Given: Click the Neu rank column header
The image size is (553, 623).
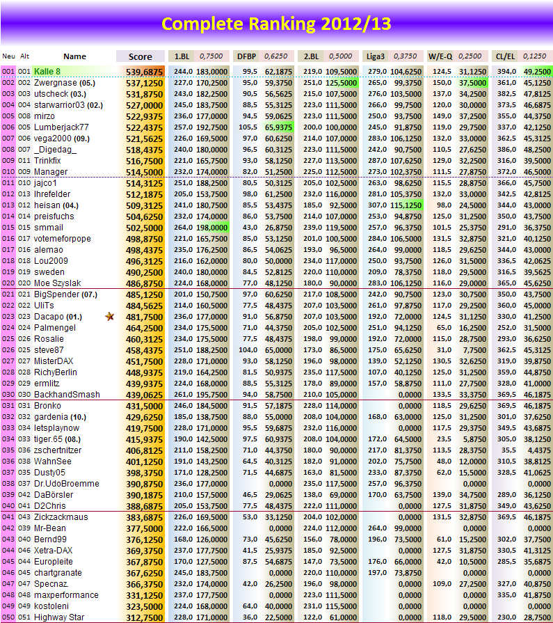Looking at the screenshot, I should [x=8, y=56].
